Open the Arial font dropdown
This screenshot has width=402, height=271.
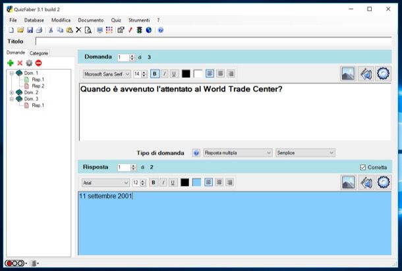(x=105, y=183)
